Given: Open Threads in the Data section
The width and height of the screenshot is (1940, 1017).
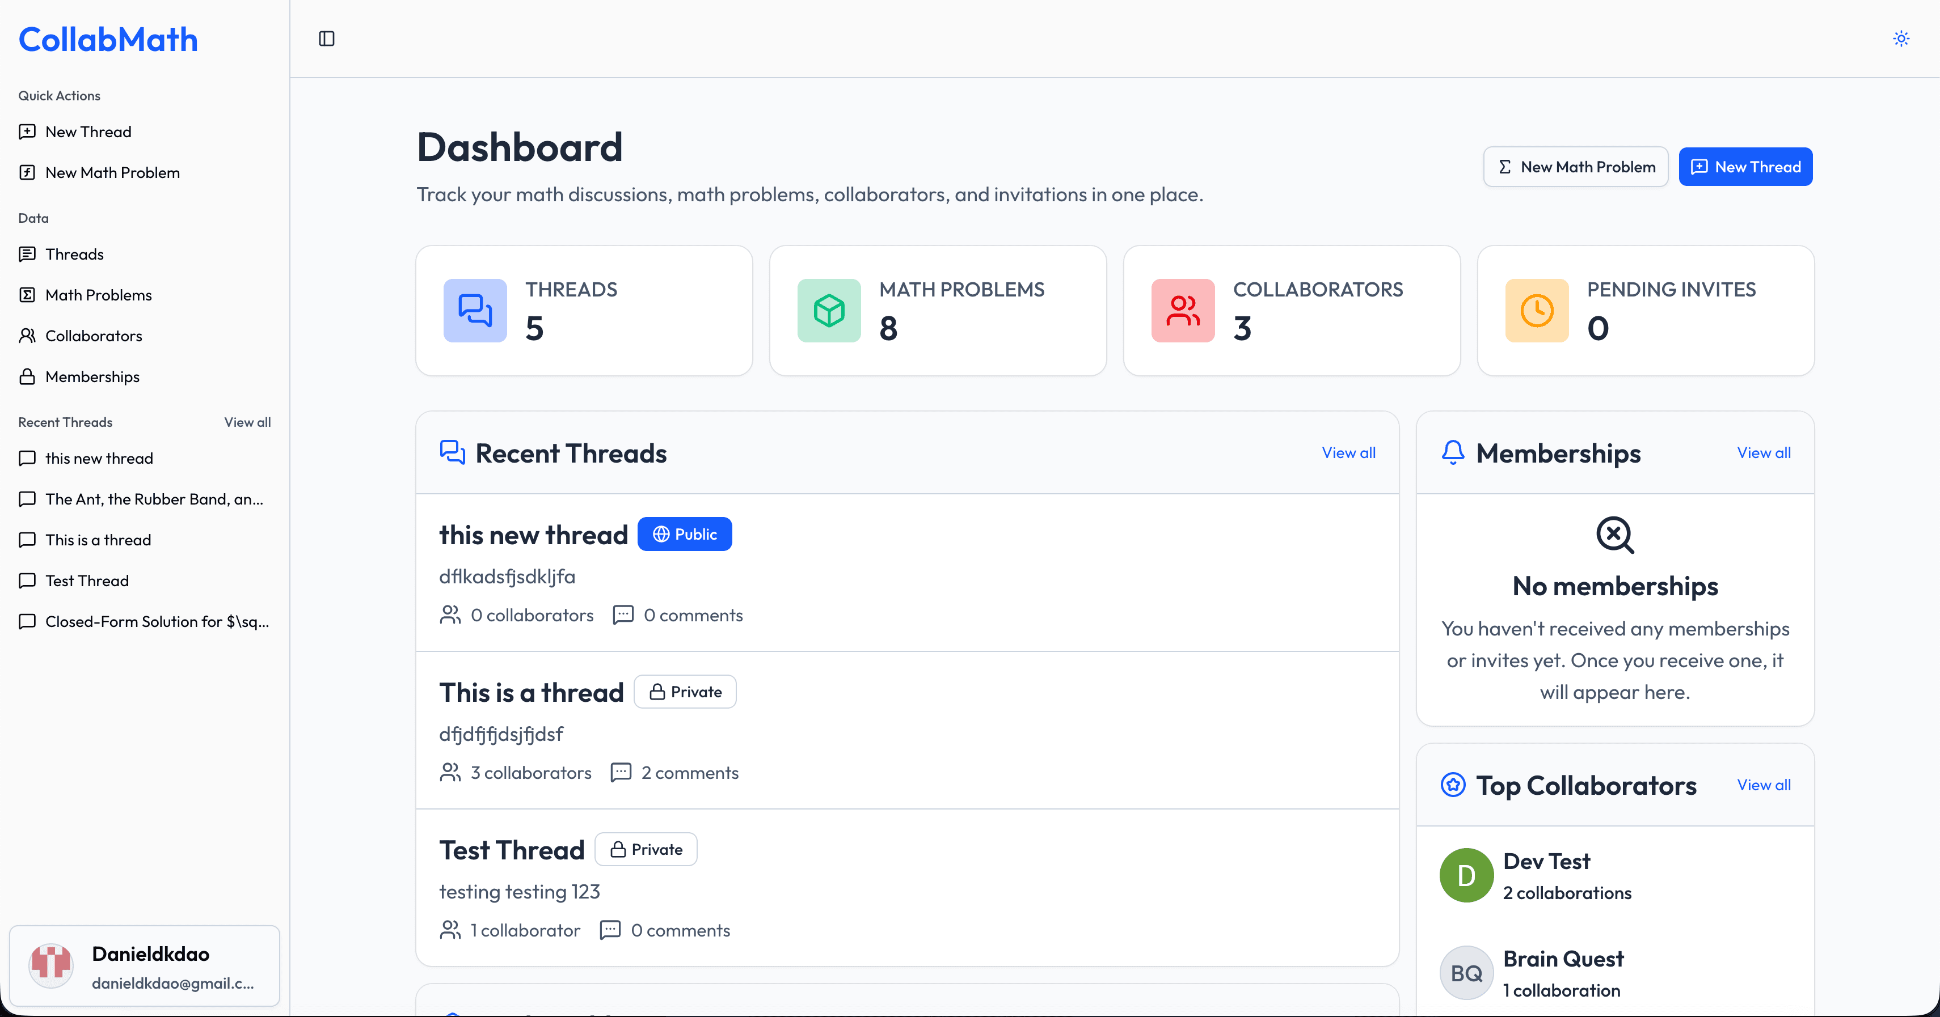Looking at the screenshot, I should 145,255.
